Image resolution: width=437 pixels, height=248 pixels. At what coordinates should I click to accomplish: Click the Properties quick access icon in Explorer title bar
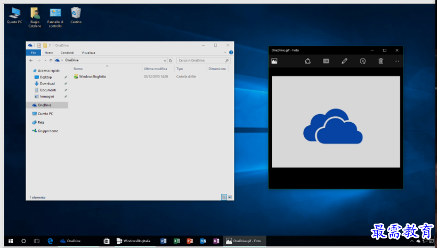pyautogui.click(x=39, y=45)
